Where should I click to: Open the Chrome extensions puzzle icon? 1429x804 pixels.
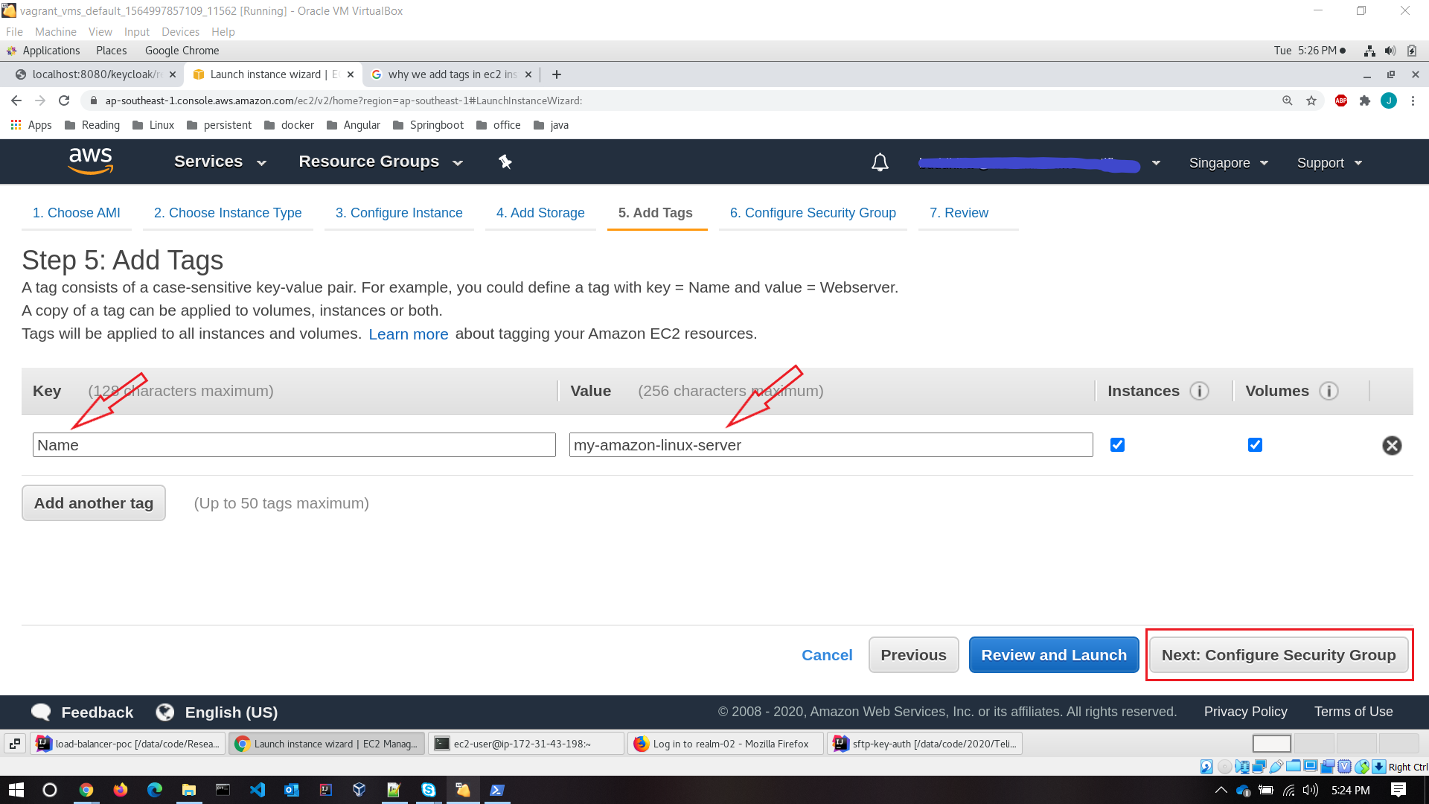(x=1364, y=100)
